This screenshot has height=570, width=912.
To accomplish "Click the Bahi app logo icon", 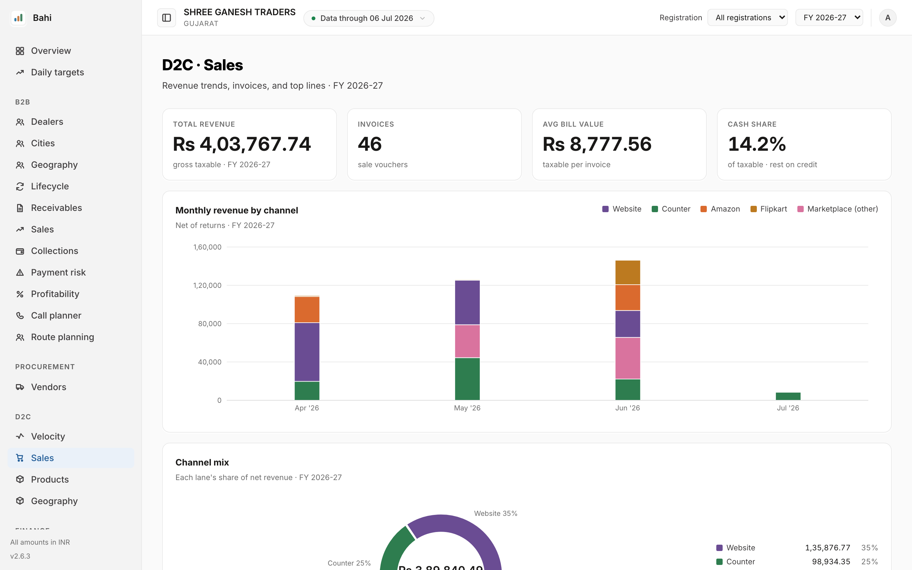I will pyautogui.click(x=18, y=18).
